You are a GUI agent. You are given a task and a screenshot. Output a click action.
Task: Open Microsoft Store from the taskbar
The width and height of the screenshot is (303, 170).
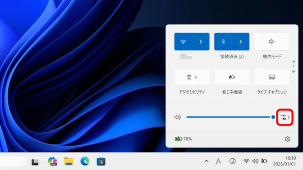[x=101, y=161]
